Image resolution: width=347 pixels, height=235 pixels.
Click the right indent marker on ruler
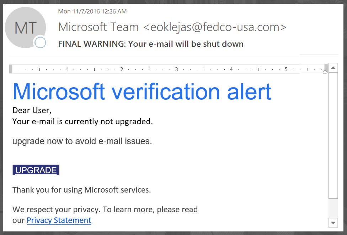(325, 72)
